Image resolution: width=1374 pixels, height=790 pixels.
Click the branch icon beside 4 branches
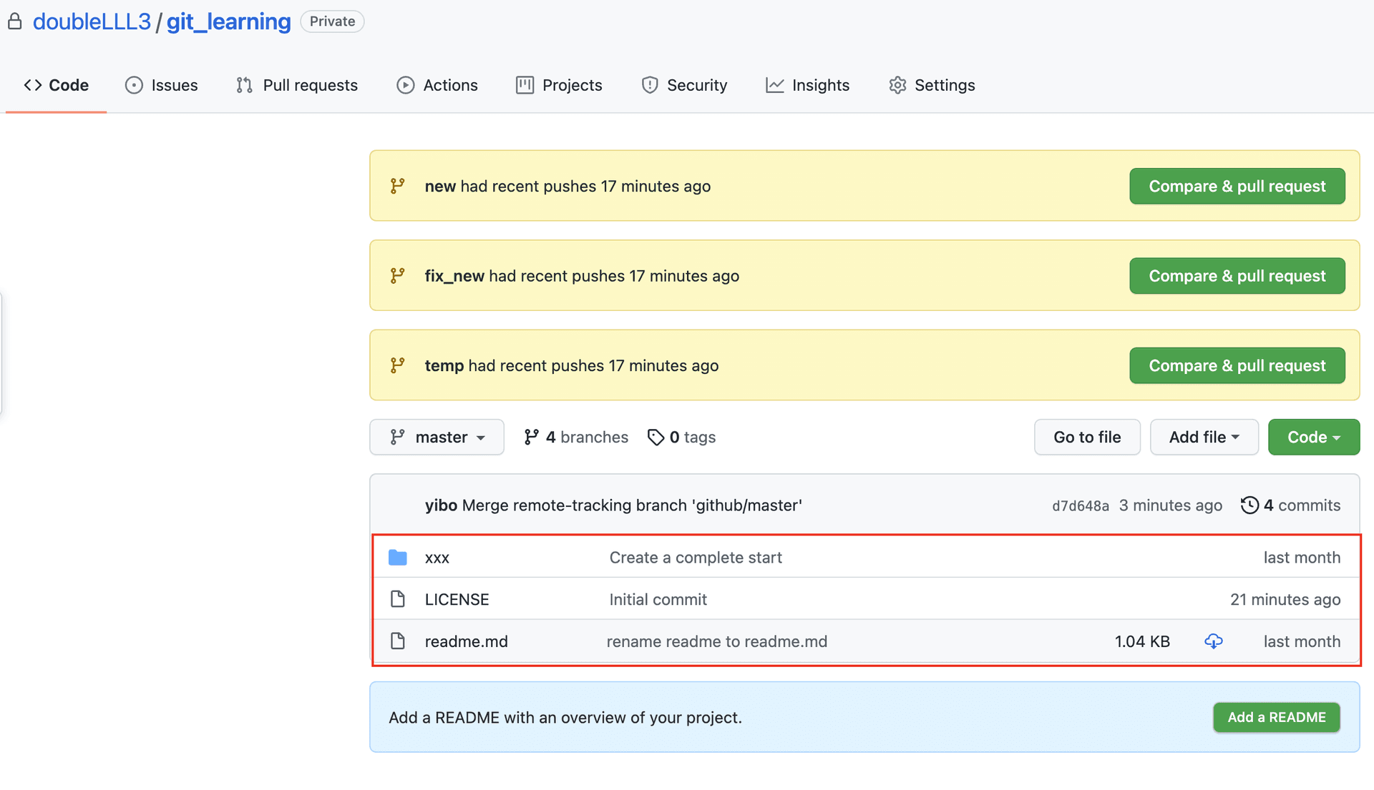coord(531,437)
